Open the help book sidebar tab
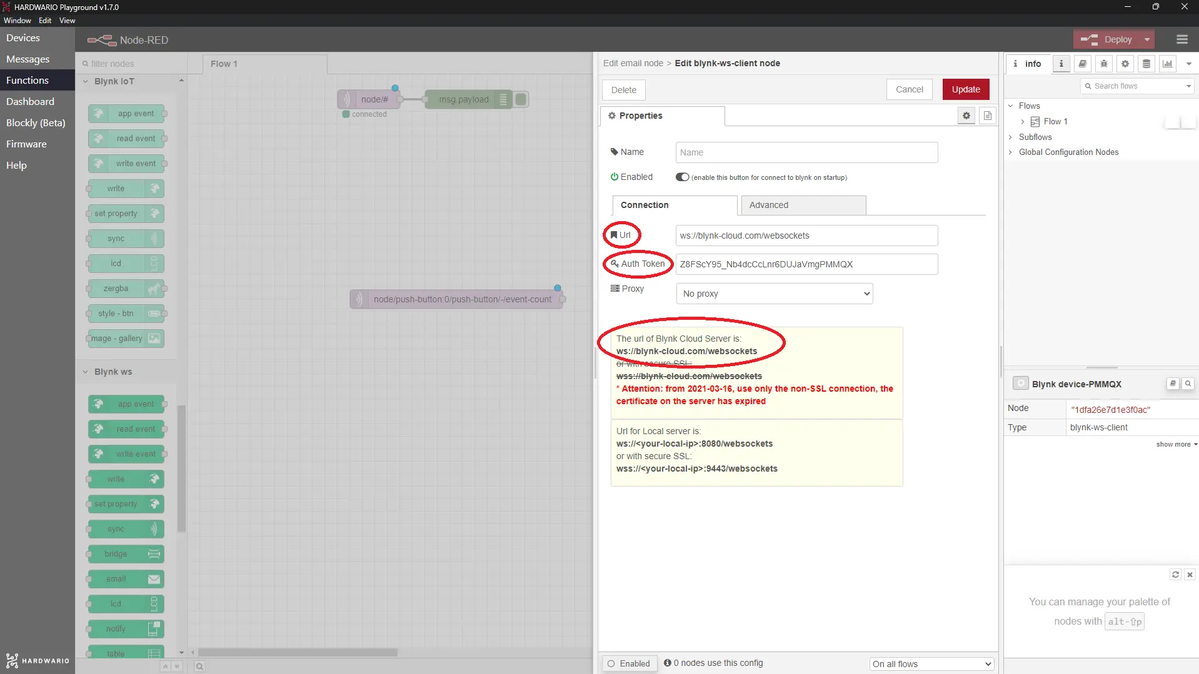The height and width of the screenshot is (674, 1199). [1083, 64]
